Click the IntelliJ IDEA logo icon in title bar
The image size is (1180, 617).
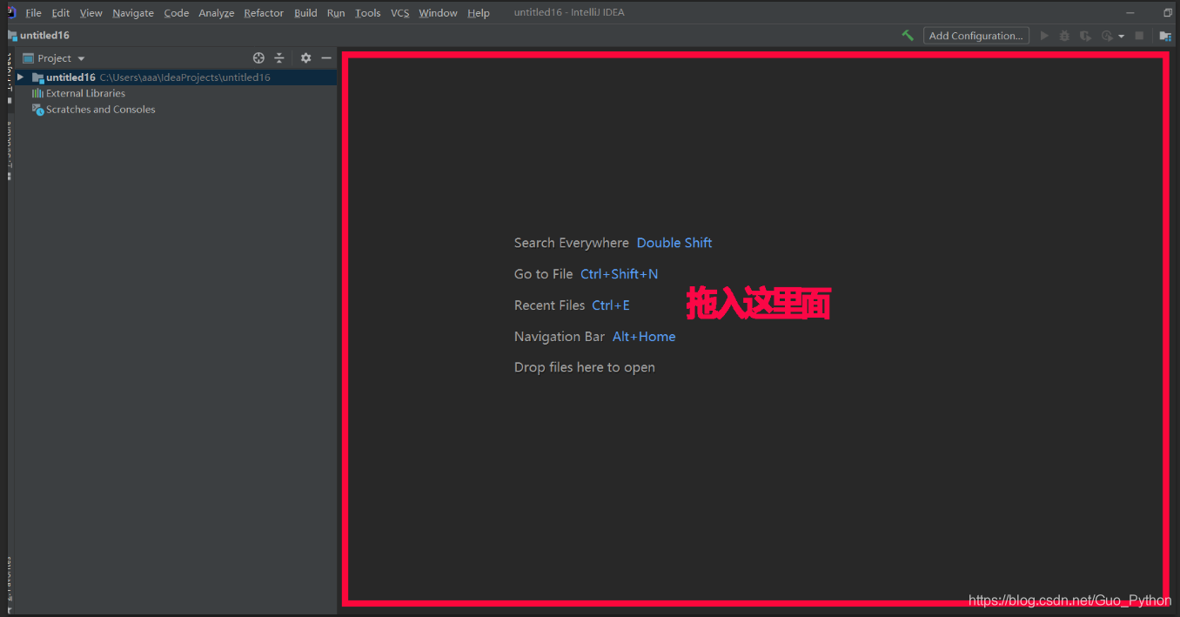11,12
